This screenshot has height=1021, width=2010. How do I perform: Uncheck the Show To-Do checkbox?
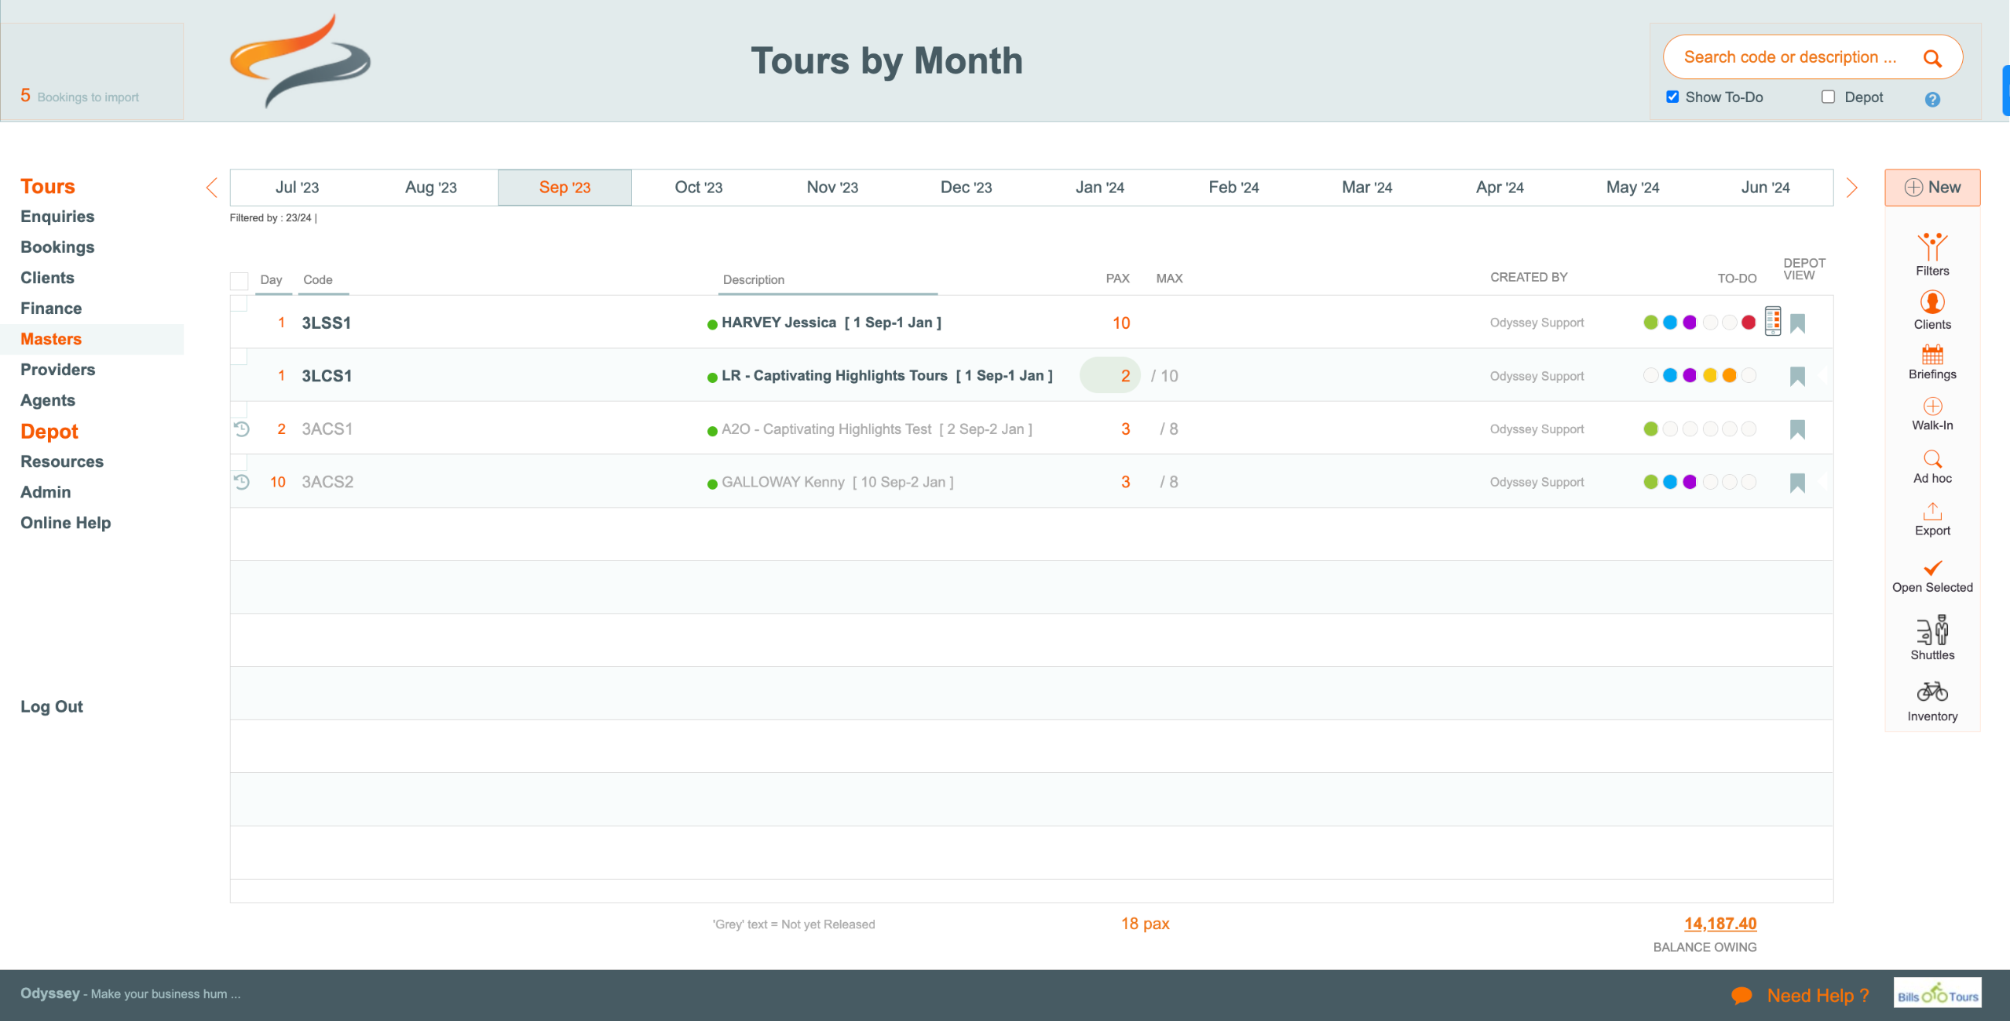coord(1672,97)
